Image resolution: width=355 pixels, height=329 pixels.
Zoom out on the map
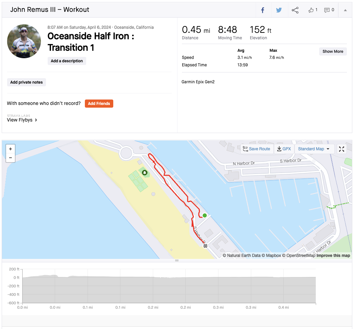[x=10, y=158]
